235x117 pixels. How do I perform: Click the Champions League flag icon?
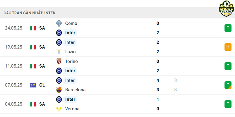point(33,85)
